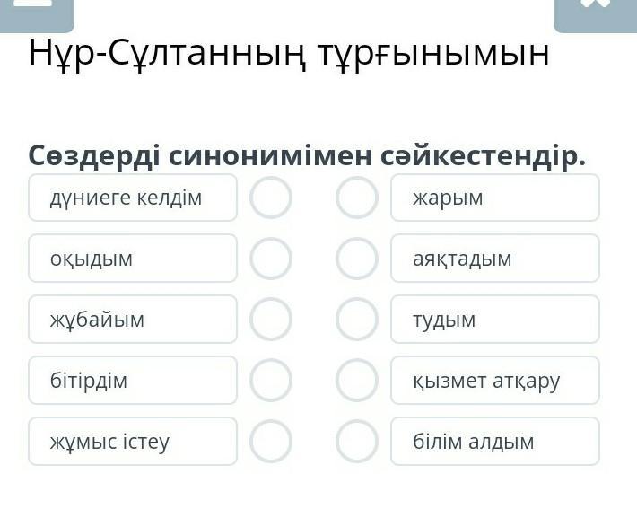The width and height of the screenshot is (637, 518).
Task: Select the circle beside жарым
Action: pos(357,198)
